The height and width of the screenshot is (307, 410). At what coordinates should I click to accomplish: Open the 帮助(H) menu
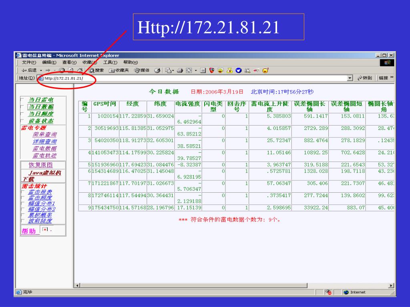(131, 62)
